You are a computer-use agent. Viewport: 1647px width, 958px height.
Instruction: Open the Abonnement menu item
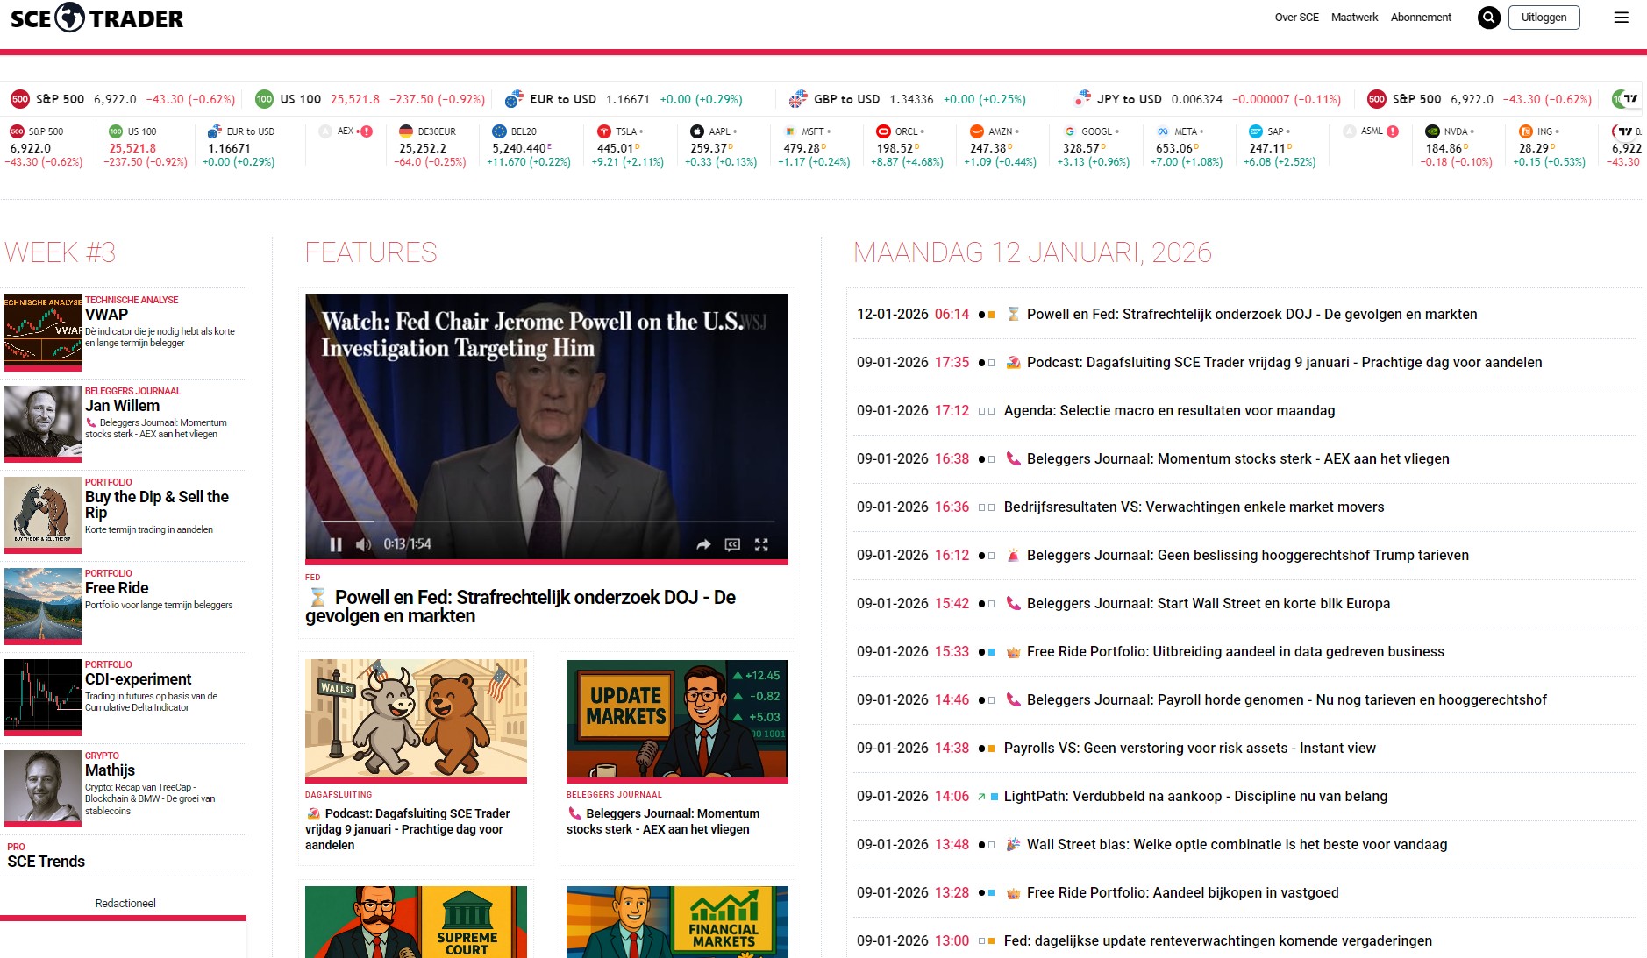pos(1421,18)
